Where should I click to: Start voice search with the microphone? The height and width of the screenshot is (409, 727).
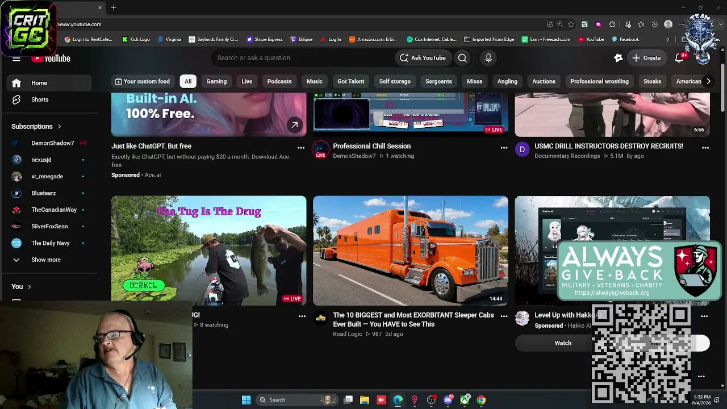point(488,58)
